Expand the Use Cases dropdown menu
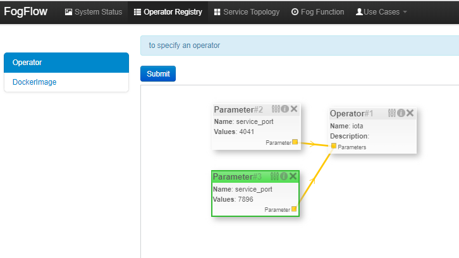Image resolution: width=459 pixels, height=258 pixels. [x=381, y=12]
